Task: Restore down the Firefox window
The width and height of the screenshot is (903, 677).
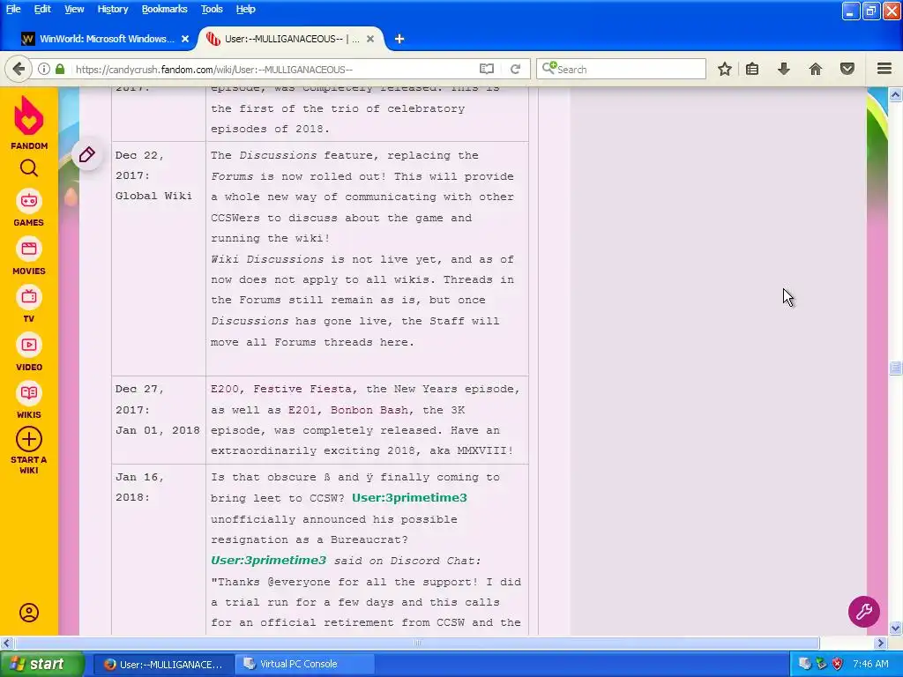Action: pos(870,11)
